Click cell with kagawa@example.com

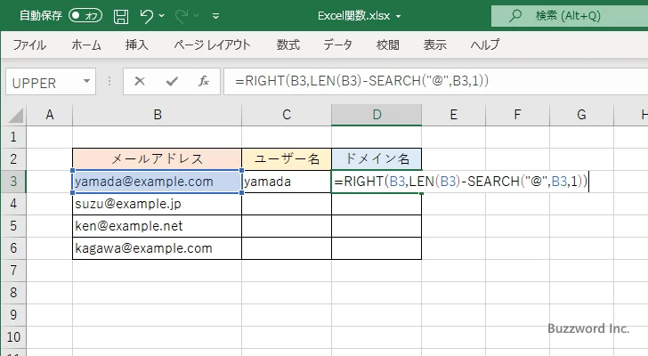coord(157,248)
